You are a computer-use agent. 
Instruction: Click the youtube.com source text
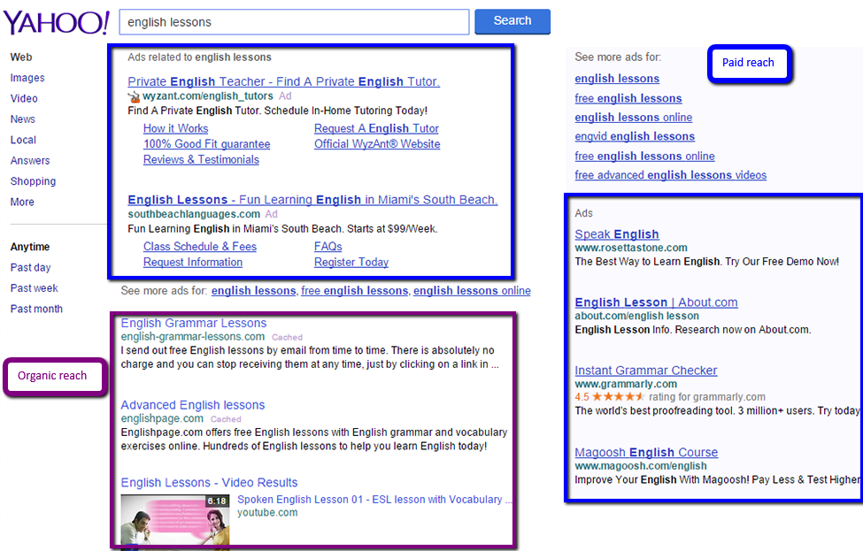(x=267, y=513)
